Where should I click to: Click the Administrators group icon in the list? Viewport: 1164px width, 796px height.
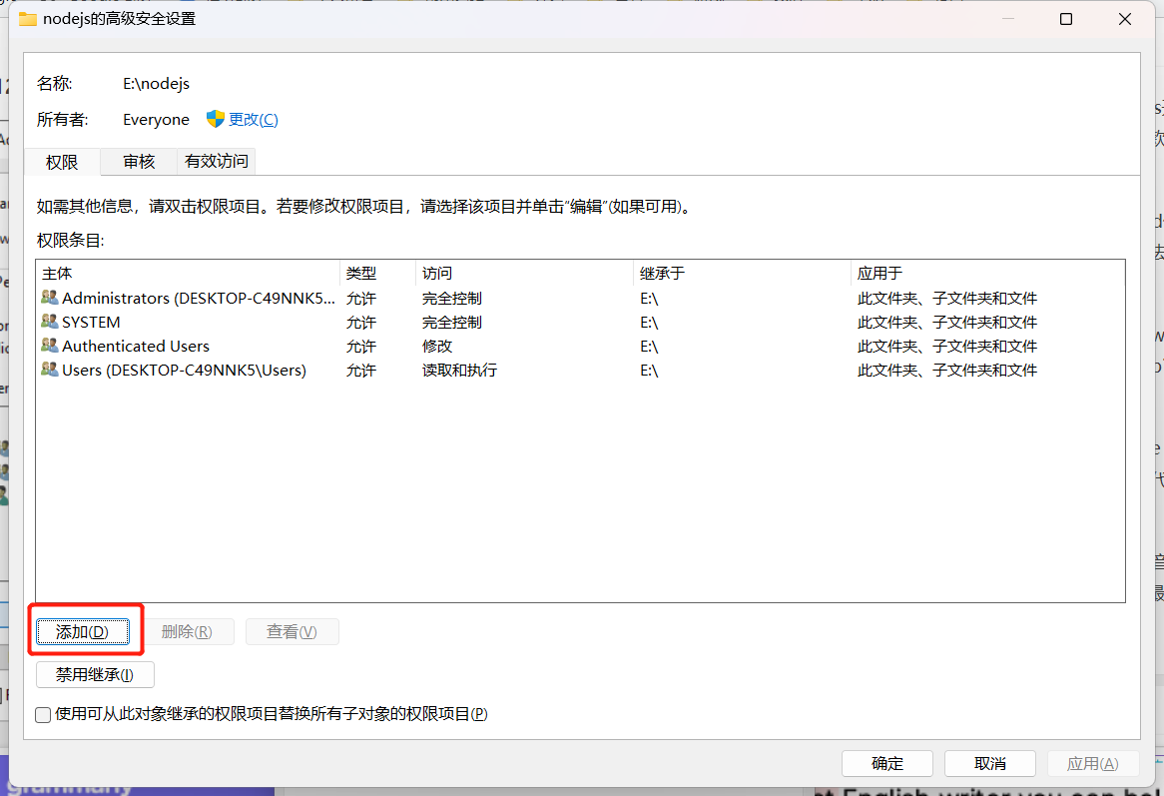(49, 298)
